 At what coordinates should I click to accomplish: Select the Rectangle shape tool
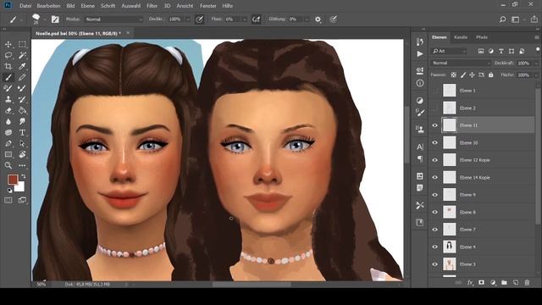pyautogui.click(x=8, y=154)
